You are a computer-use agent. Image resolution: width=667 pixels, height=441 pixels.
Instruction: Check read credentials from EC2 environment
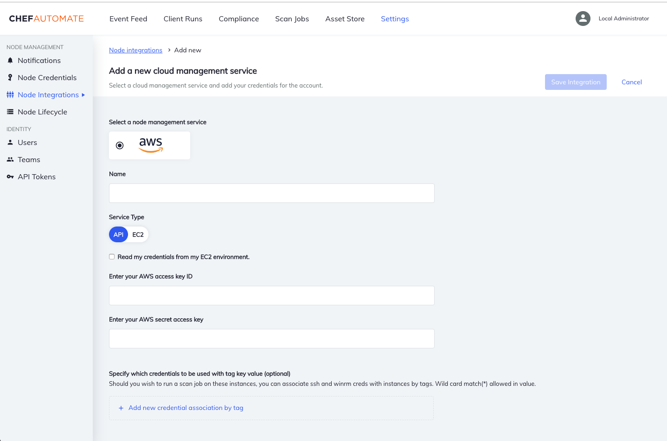112,256
